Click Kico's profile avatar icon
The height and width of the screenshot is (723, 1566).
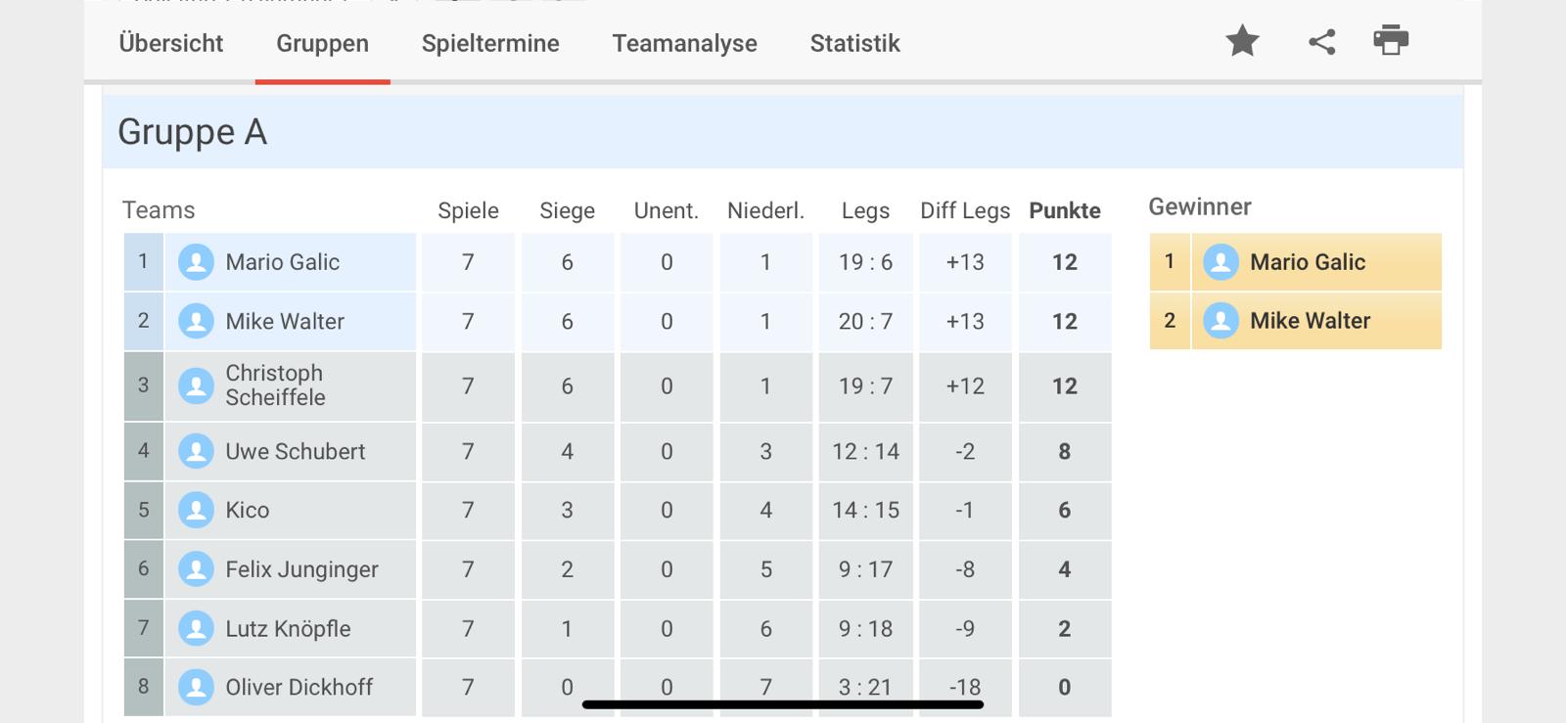point(196,510)
